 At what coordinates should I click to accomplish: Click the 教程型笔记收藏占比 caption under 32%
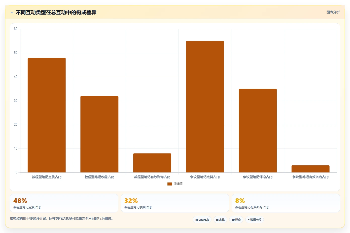tap(138, 207)
